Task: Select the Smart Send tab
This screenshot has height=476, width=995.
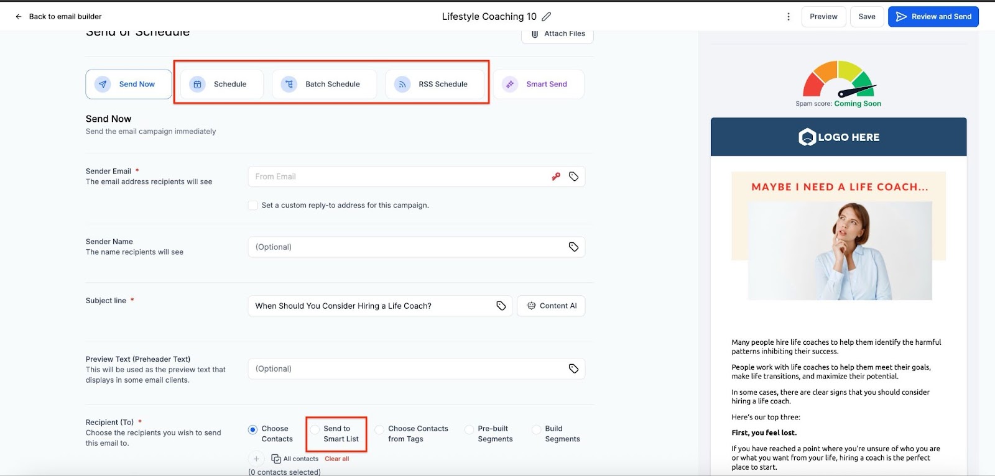Action: (538, 85)
